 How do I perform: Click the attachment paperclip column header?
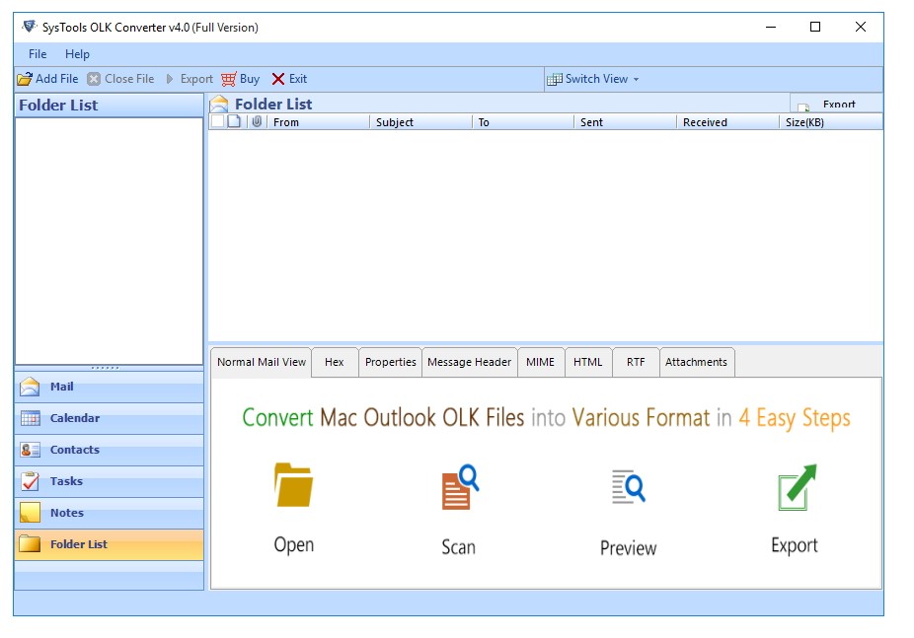(257, 121)
